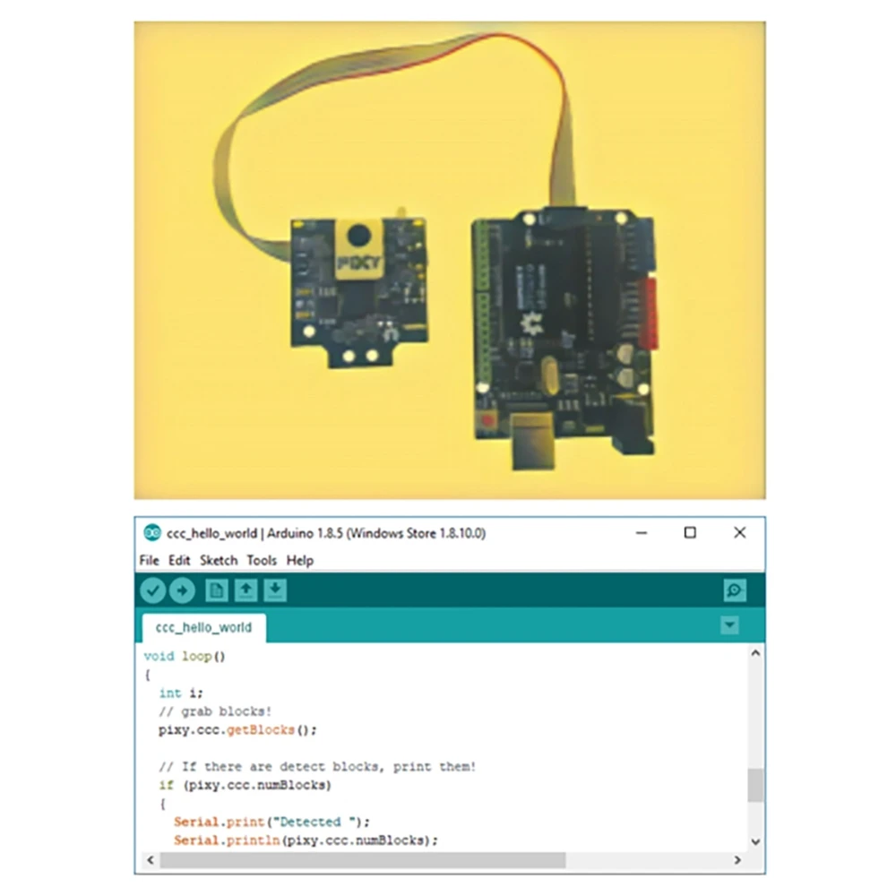Click vertical scrollbar down arrow
The height and width of the screenshot is (896, 896).
[x=755, y=841]
